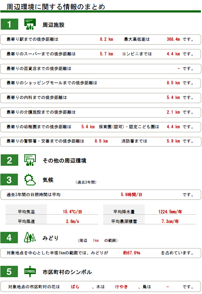
Task: Click the 約67.8% greenery value
Action: click(x=132, y=253)
